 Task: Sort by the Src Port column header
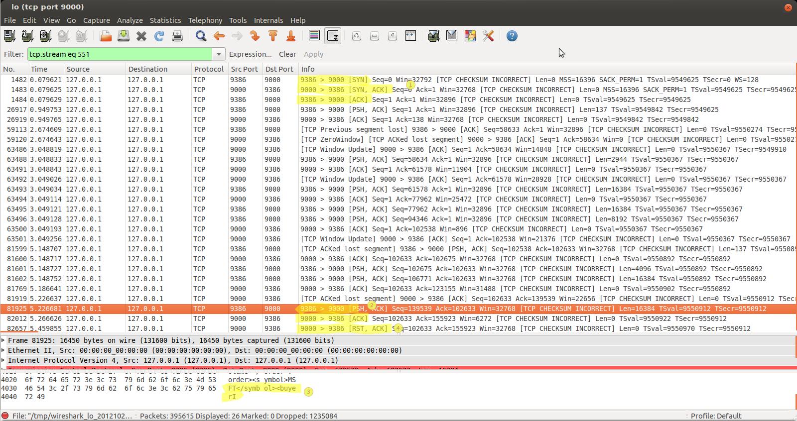pyautogui.click(x=245, y=69)
